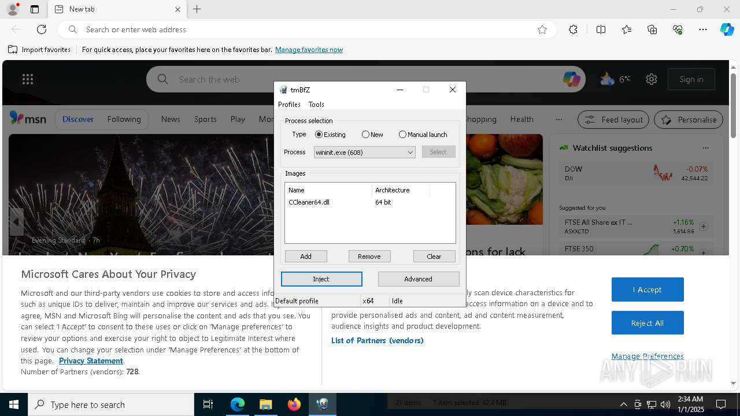Open MSN app launcher grid icon
740x416 pixels.
(x=28, y=79)
